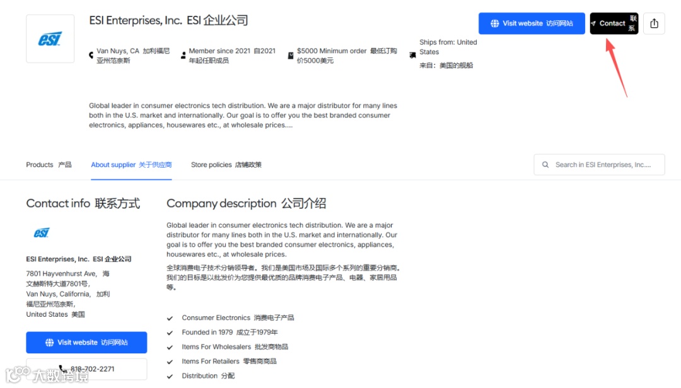Click the search field for ESI Enterprises
This screenshot has width=681, height=388.
tap(599, 165)
